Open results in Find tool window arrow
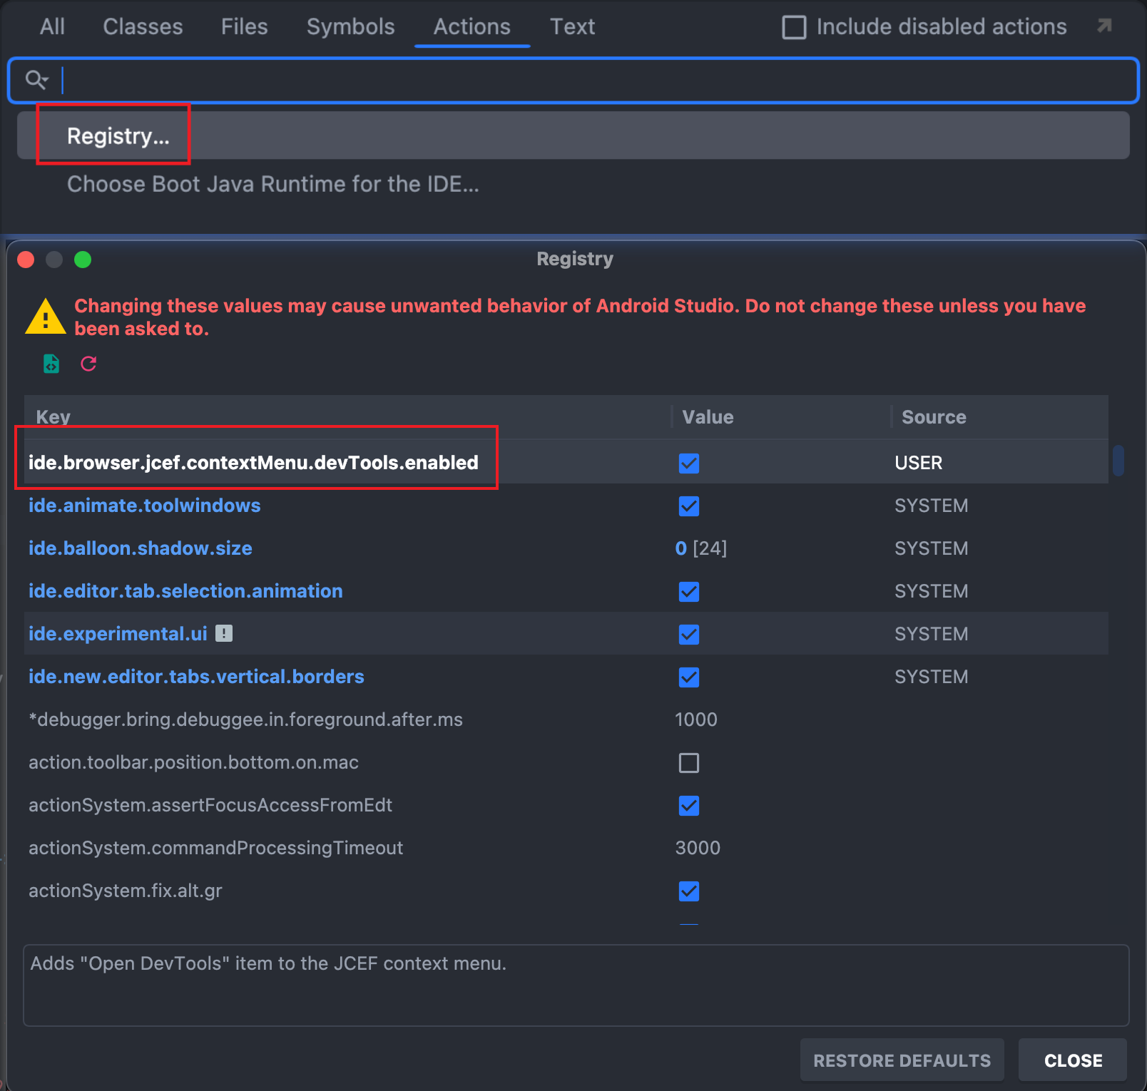This screenshot has height=1091, width=1147. pyautogui.click(x=1104, y=26)
